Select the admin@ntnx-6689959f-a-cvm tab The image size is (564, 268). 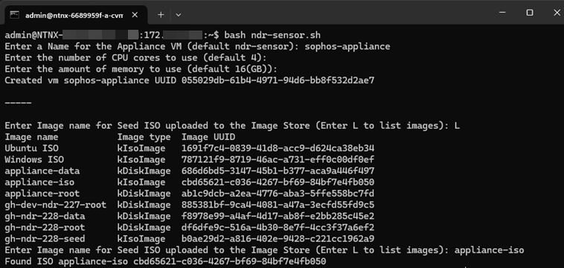coord(74,15)
